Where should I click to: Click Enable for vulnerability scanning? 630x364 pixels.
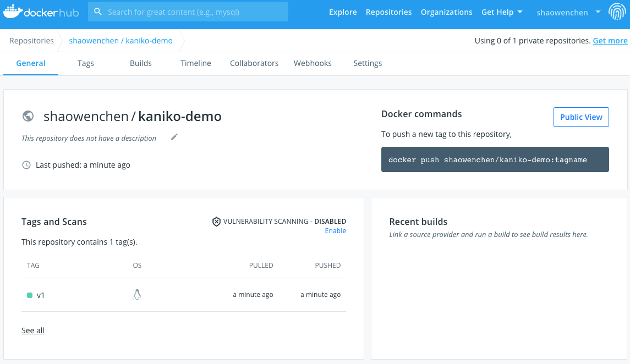pos(336,231)
